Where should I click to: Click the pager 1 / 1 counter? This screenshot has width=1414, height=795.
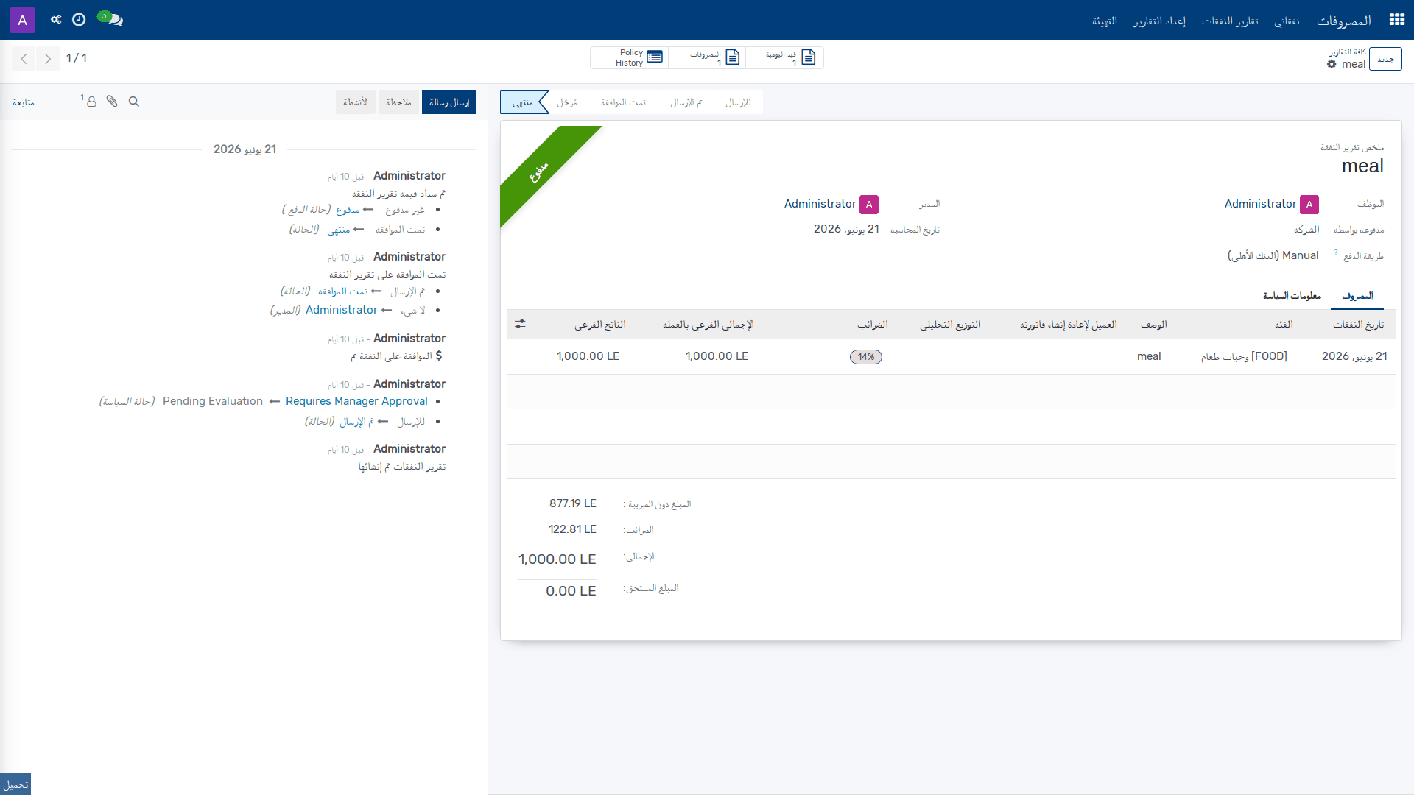(x=77, y=58)
